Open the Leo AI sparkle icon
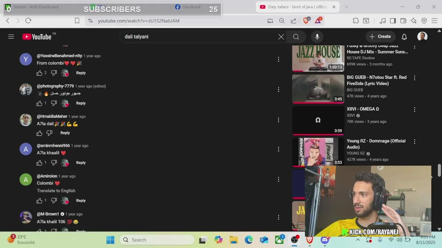442x248 pixels. [x=414, y=21]
